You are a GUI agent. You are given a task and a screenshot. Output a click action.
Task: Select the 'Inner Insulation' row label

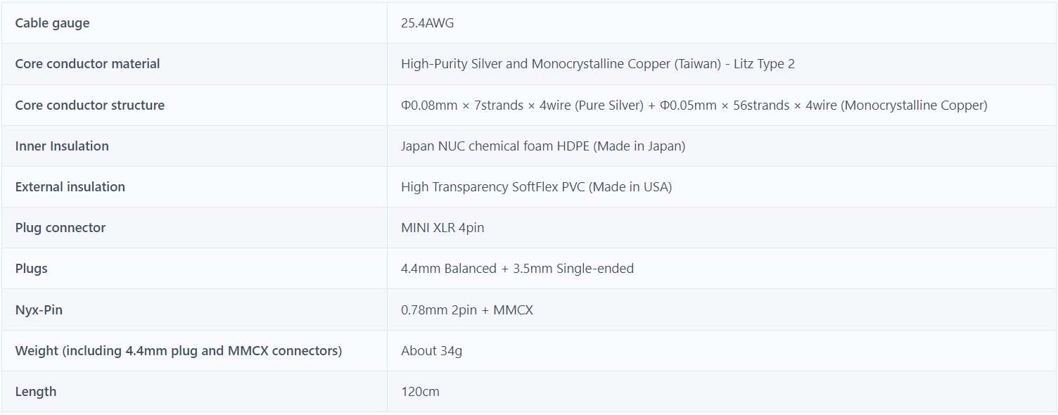click(x=62, y=146)
